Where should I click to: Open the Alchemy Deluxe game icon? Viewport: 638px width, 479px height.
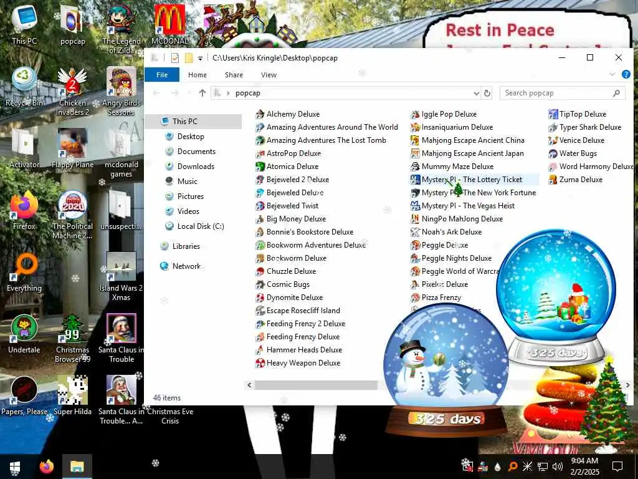[260, 115]
